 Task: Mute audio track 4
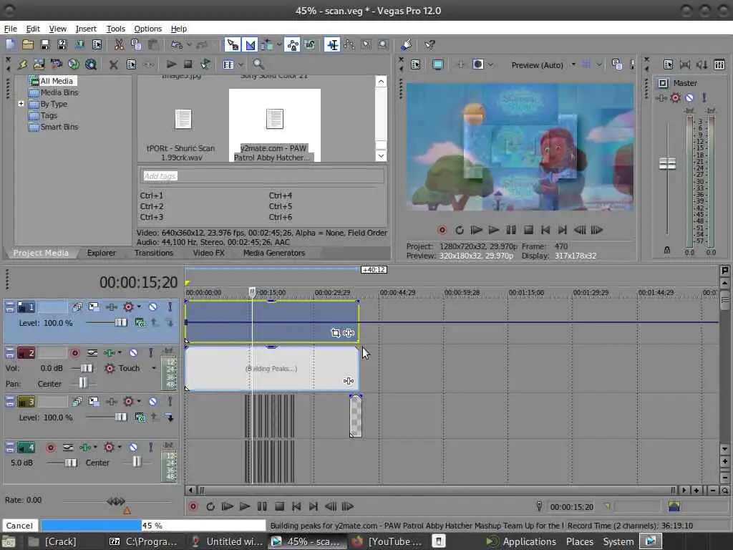click(x=133, y=448)
